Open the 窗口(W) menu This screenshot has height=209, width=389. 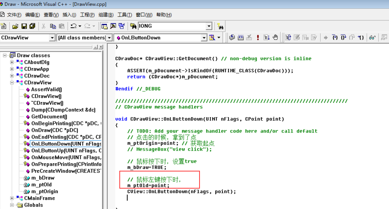point(144,15)
